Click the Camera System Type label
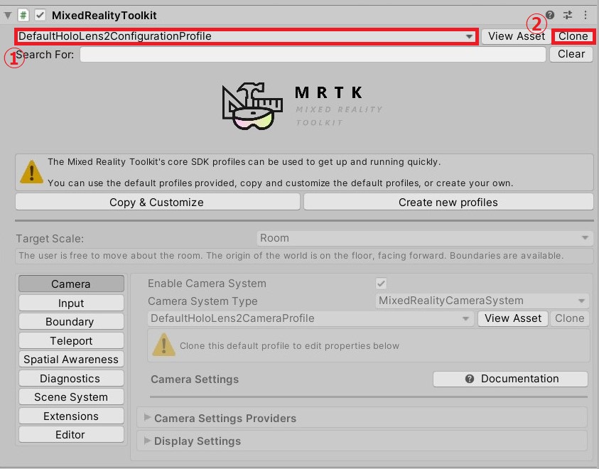Viewport: 599px width, 469px height. 203,301
